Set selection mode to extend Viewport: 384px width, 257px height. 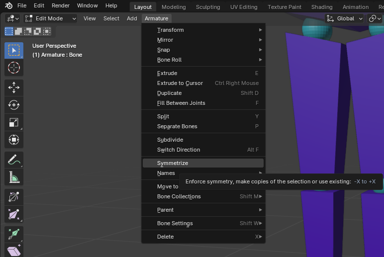click(x=18, y=31)
